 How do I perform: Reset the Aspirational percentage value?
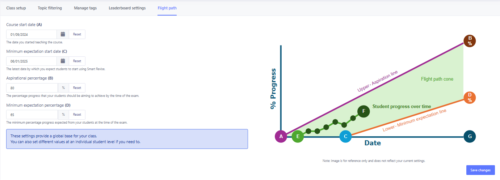coord(77,88)
